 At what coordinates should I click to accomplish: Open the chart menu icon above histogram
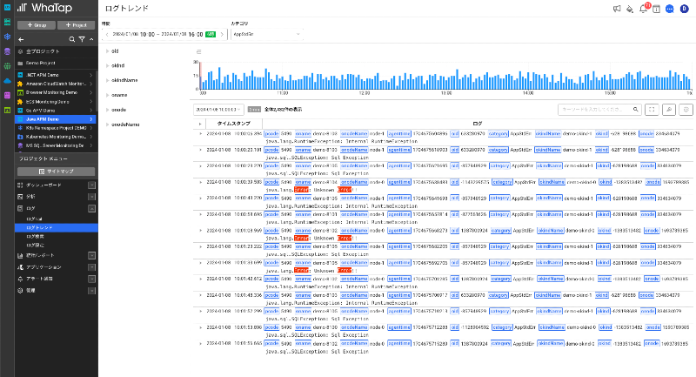[x=198, y=51]
